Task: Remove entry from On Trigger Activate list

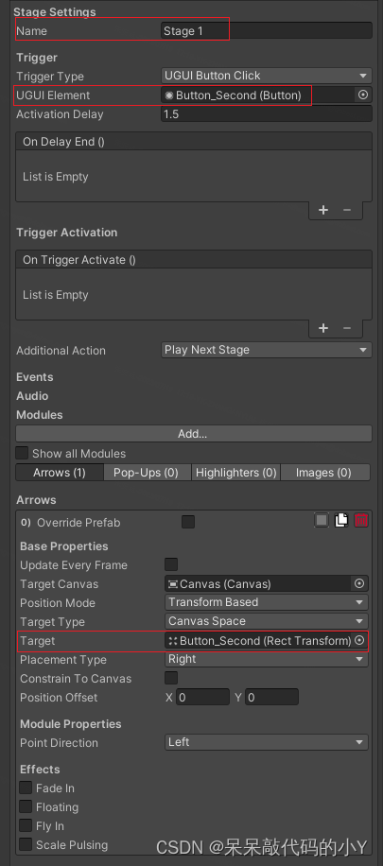Action: [347, 328]
